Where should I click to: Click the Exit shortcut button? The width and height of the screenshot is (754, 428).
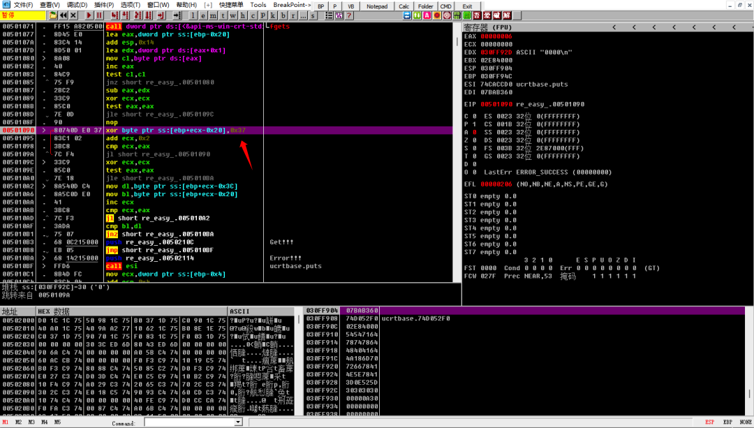pyautogui.click(x=467, y=6)
